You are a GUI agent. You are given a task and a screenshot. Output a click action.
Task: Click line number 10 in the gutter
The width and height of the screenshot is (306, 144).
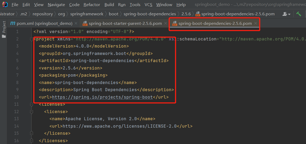[x=16, y=97]
